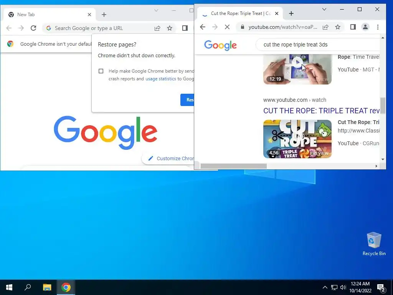The width and height of the screenshot is (393, 295).
Task: Open the 12:19 video thumbnail
Action: click(x=297, y=69)
